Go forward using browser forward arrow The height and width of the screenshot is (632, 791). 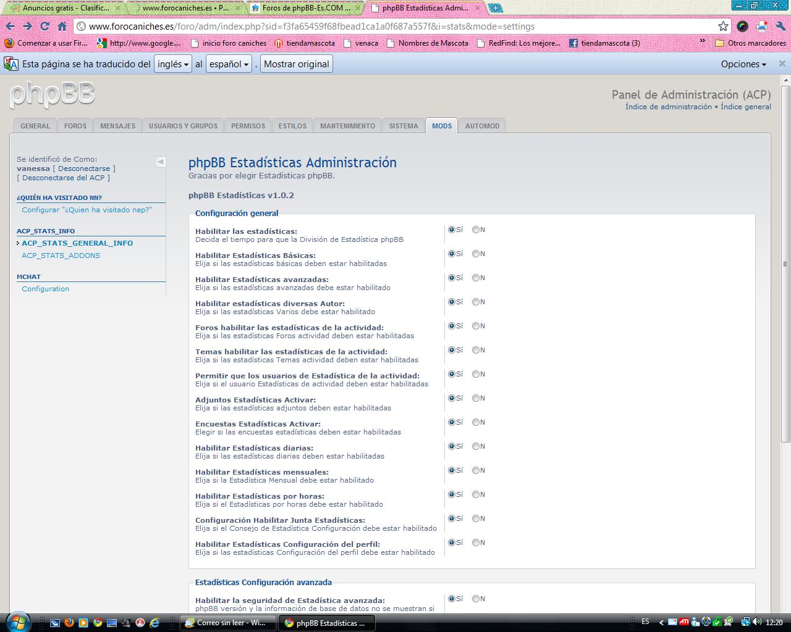(x=28, y=27)
